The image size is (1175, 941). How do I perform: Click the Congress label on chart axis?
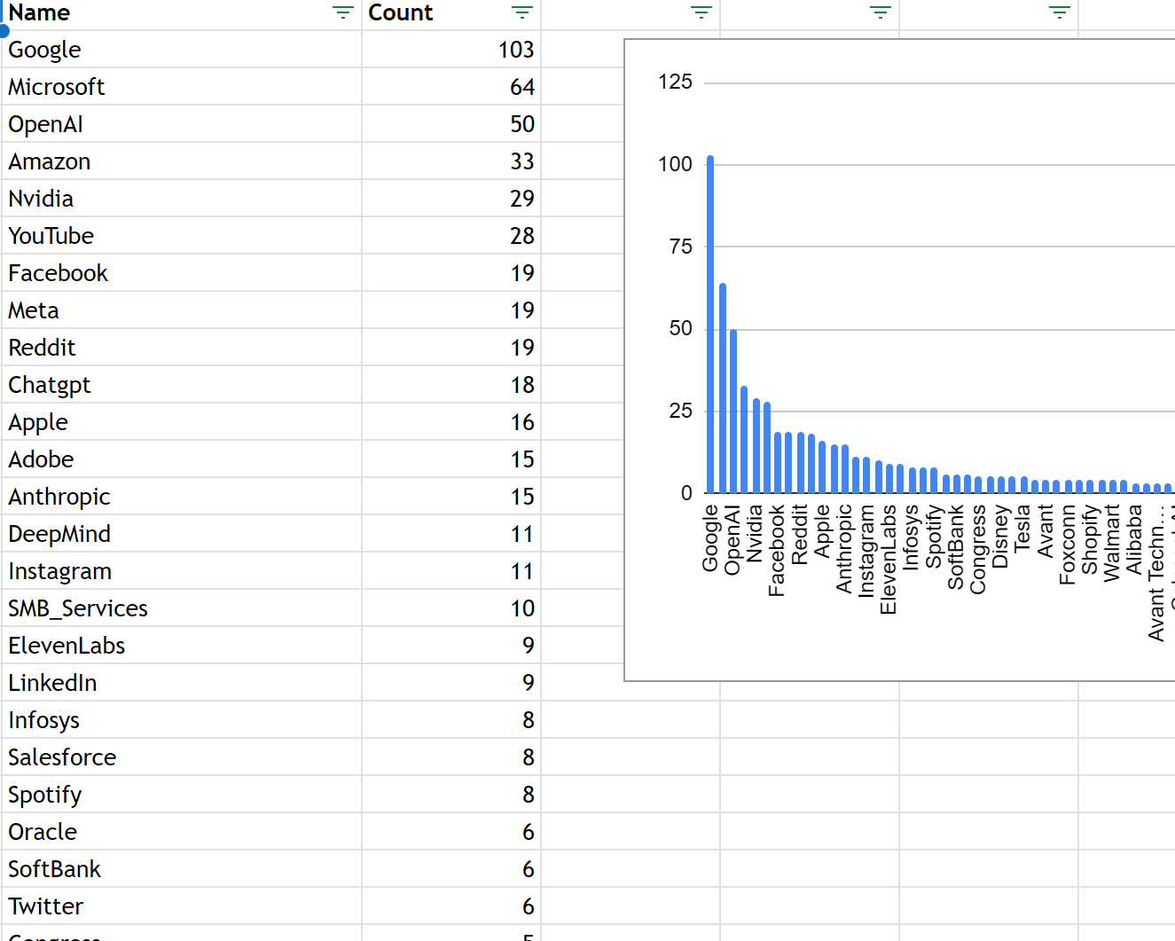coord(978,549)
